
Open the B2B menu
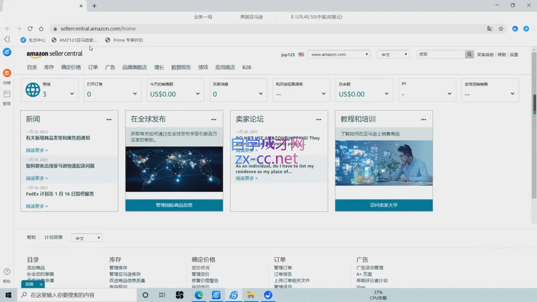click(x=247, y=67)
